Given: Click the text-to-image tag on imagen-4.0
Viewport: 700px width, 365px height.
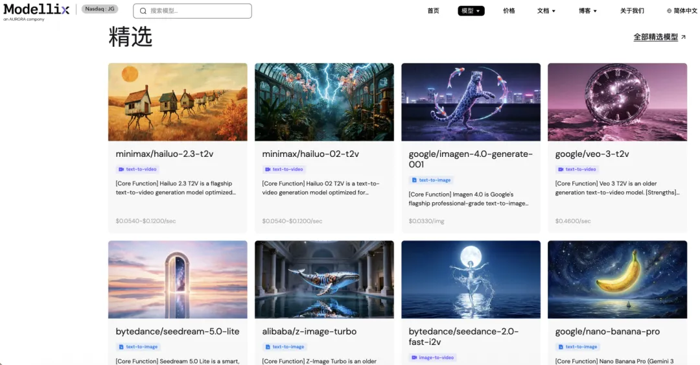Looking at the screenshot, I should pos(431,180).
